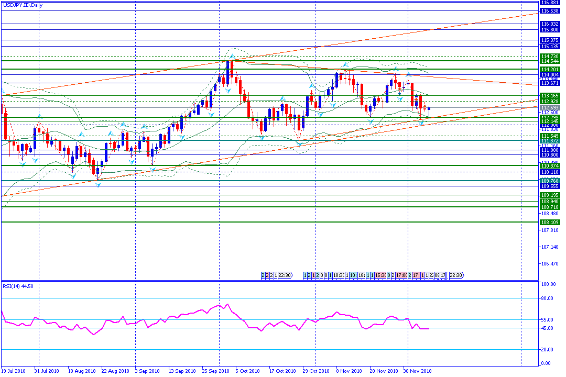Click the green 108.109 level label
This screenshot has height=377, width=566.
pos(549,222)
